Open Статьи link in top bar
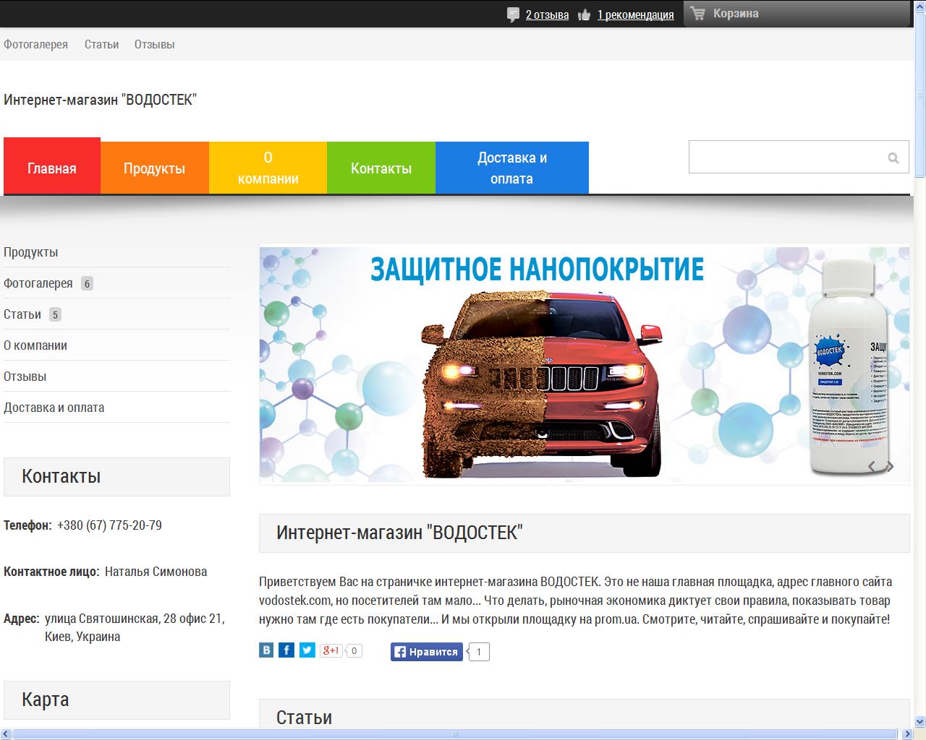The width and height of the screenshot is (926, 740). tap(101, 44)
